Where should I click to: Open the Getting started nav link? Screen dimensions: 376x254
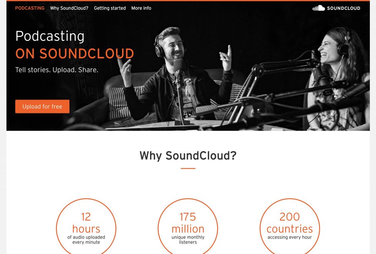pos(110,8)
